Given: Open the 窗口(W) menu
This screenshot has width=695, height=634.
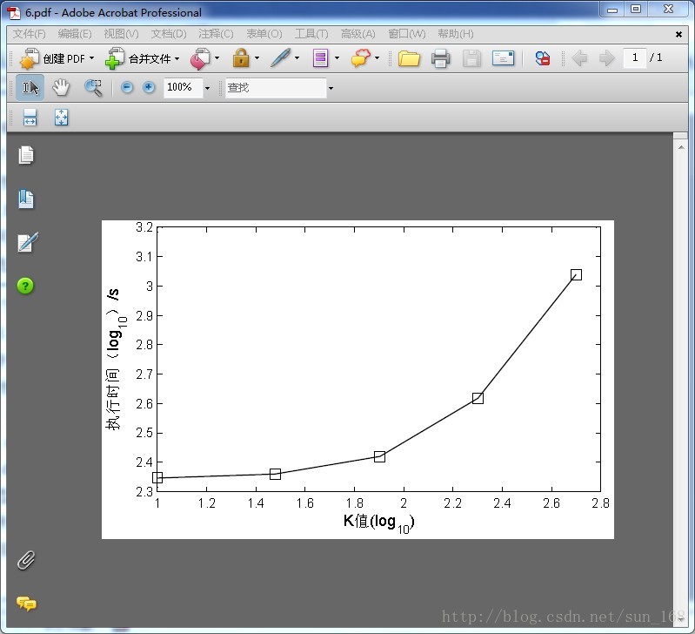Looking at the screenshot, I should point(406,34).
